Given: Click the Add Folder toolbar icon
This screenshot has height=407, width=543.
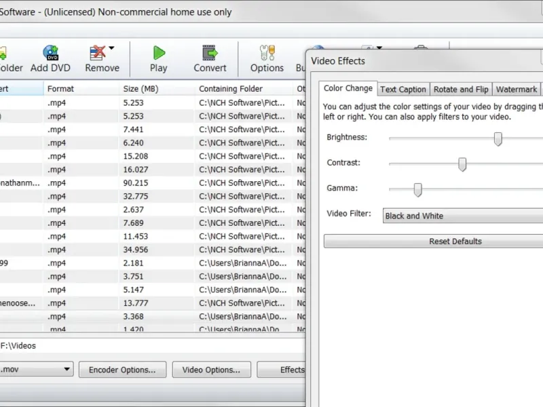Looking at the screenshot, I should (x=3, y=53).
